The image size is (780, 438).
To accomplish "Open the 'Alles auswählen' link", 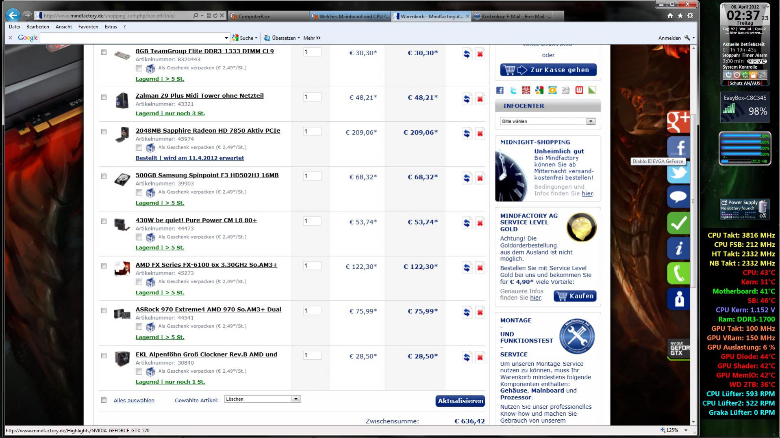I will click(134, 400).
